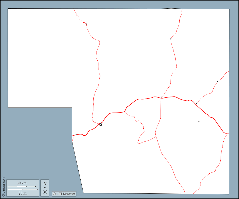Click the thin road loop's southern tip
Screen dimensions: 239x199
tap(138, 143)
